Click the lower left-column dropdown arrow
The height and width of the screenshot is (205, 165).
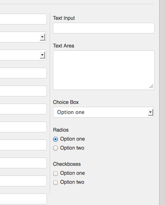coord(42,55)
